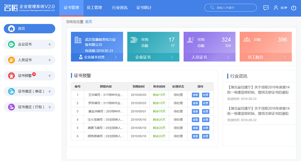Click the red 证书预警 alarm icon
This screenshot has width=301, height=162.
coord(11,76)
